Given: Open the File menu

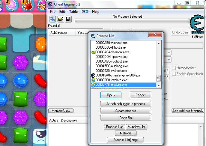Looking at the screenshot, I should [x=52, y=12].
